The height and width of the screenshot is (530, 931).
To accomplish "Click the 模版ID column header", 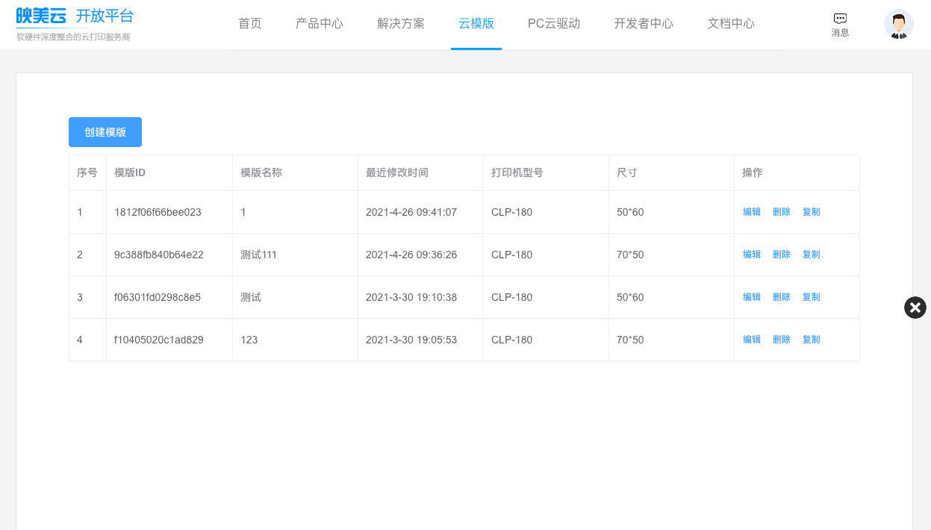I will tap(130, 172).
